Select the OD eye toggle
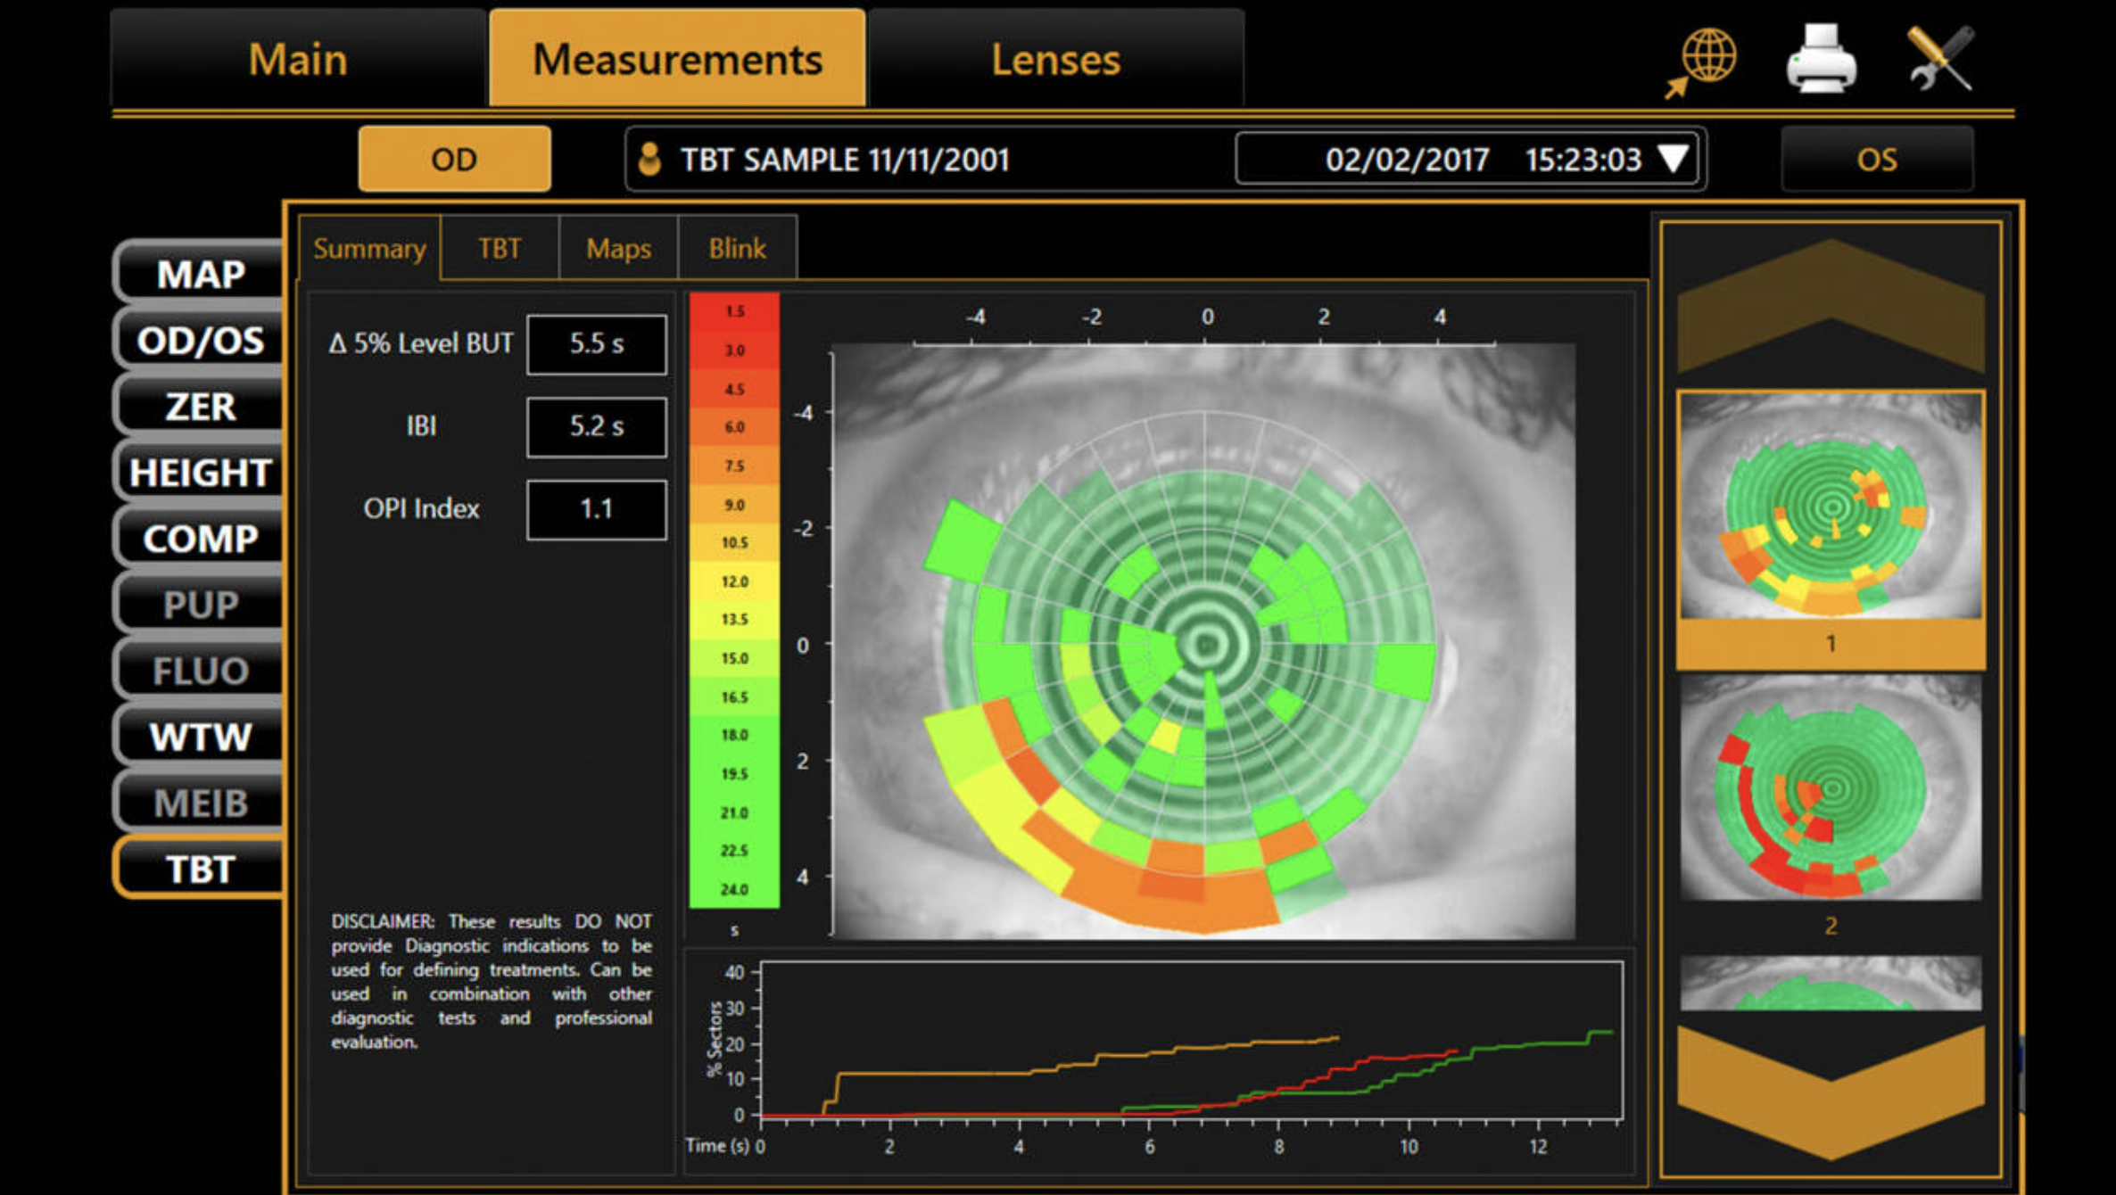Screen dimensions: 2116x1195 click(x=454, y=160)
